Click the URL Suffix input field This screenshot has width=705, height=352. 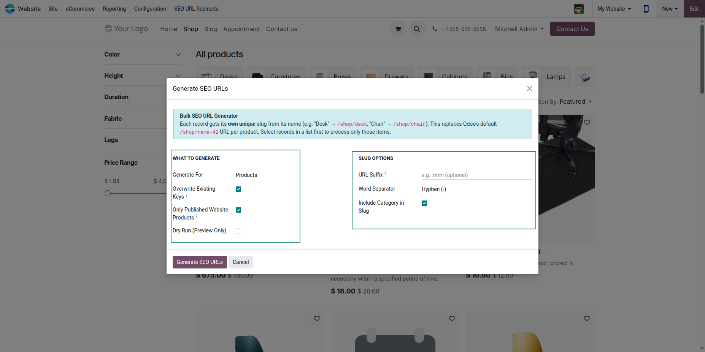click(477, 175)
